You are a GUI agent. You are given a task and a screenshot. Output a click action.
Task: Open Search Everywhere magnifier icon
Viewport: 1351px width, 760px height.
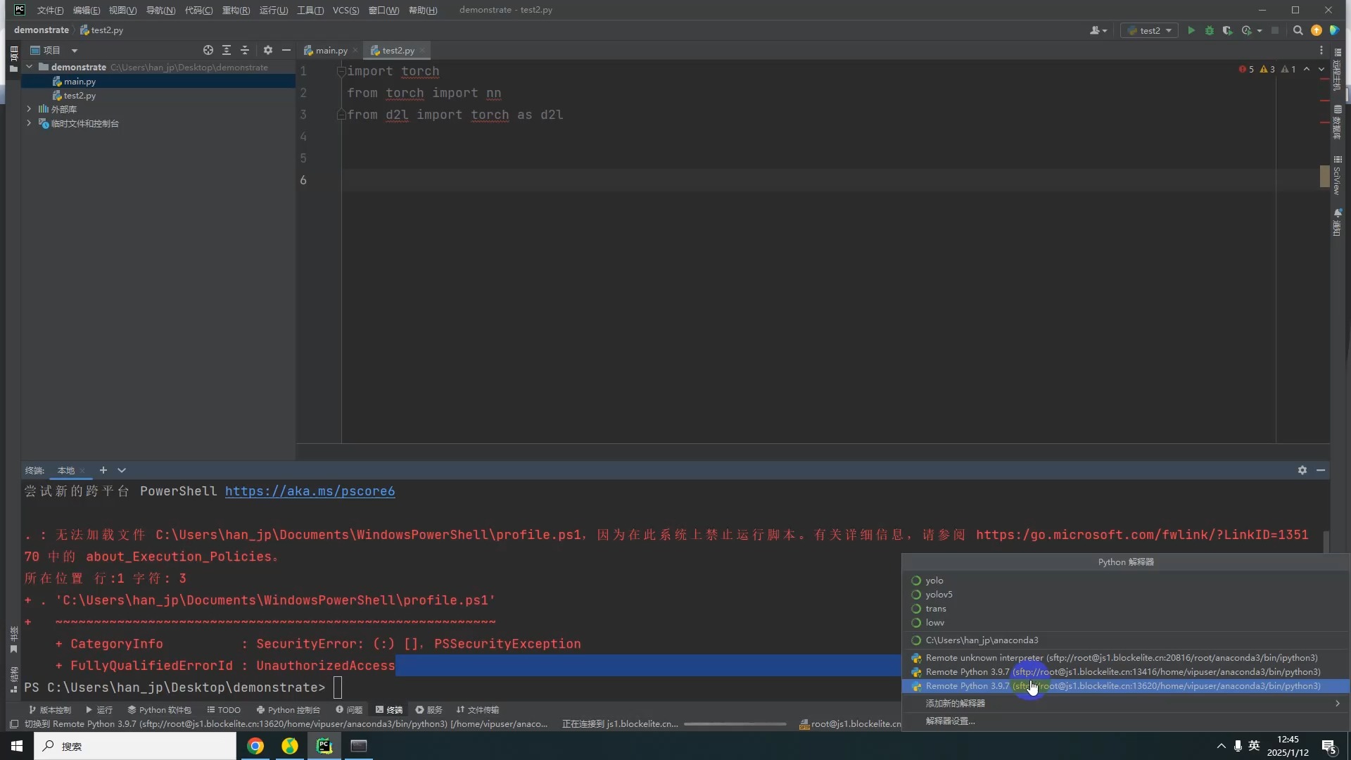pyautogui.click(x=1298, y=30)
